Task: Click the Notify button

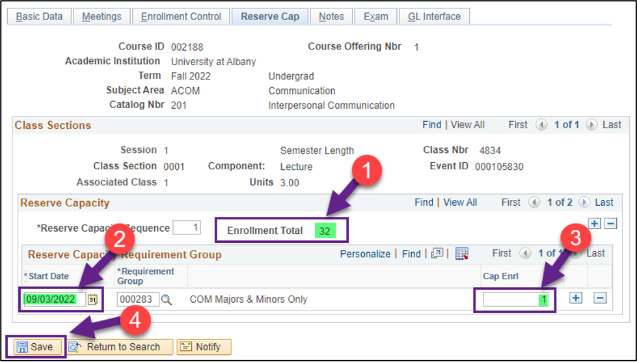Action: (x=204, y=347)
